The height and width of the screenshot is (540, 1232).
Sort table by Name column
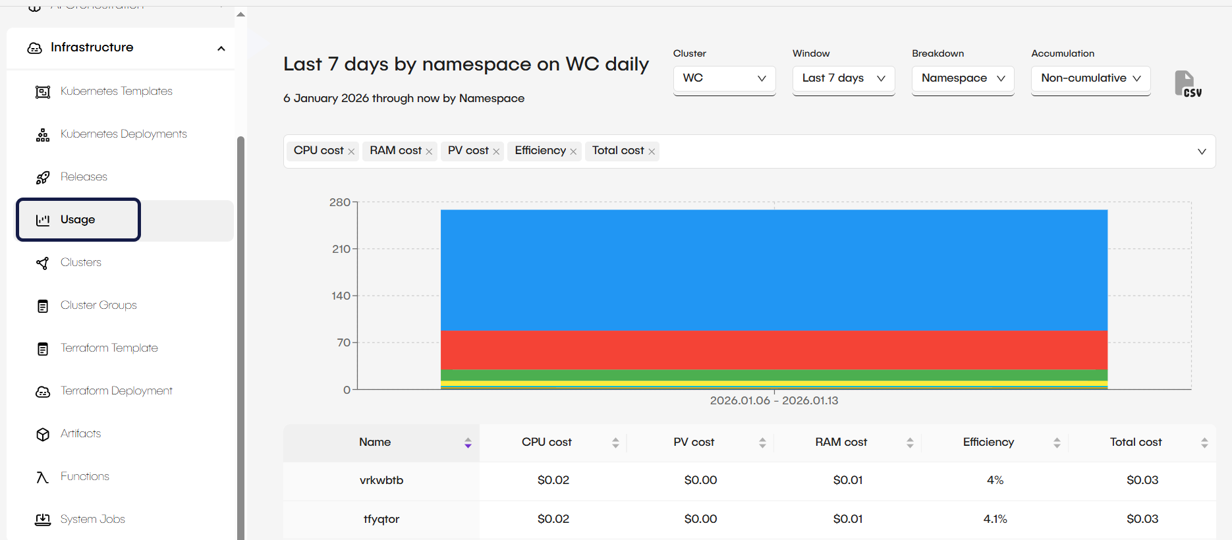[468, 443]
